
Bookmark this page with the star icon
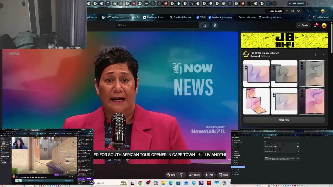click(x=298, y=11)
